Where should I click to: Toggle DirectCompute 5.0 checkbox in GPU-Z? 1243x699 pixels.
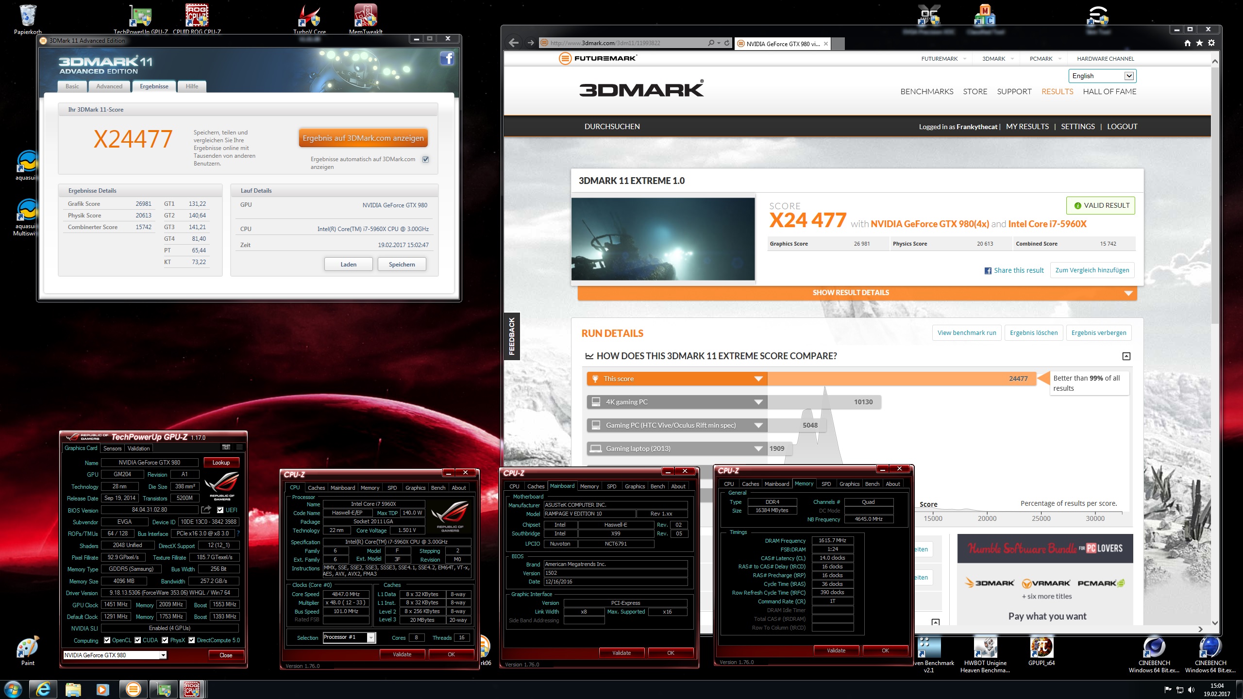[192, 640]
